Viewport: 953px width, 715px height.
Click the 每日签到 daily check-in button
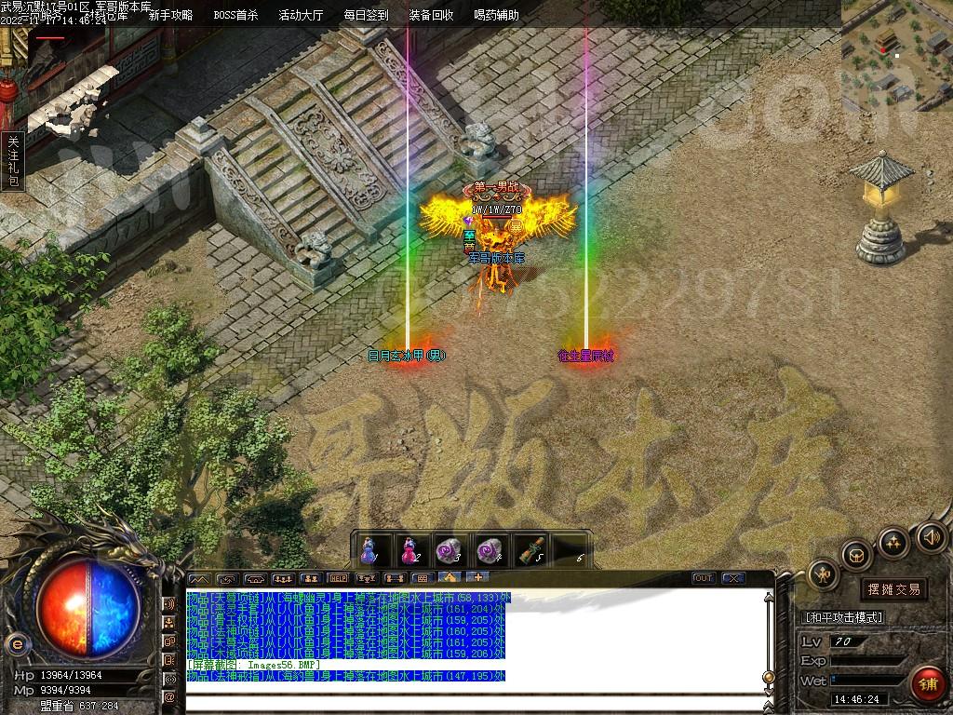pyautogui.click(x=366, y=15)
